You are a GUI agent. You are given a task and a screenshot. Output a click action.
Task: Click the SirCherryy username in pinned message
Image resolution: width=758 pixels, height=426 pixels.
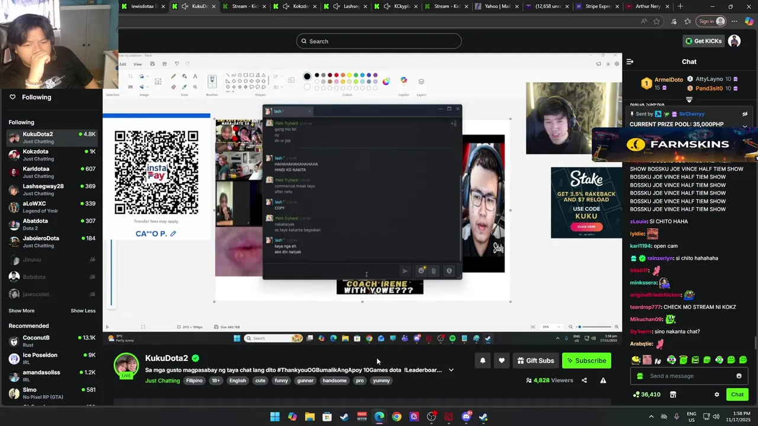click(x=692, y=114)
